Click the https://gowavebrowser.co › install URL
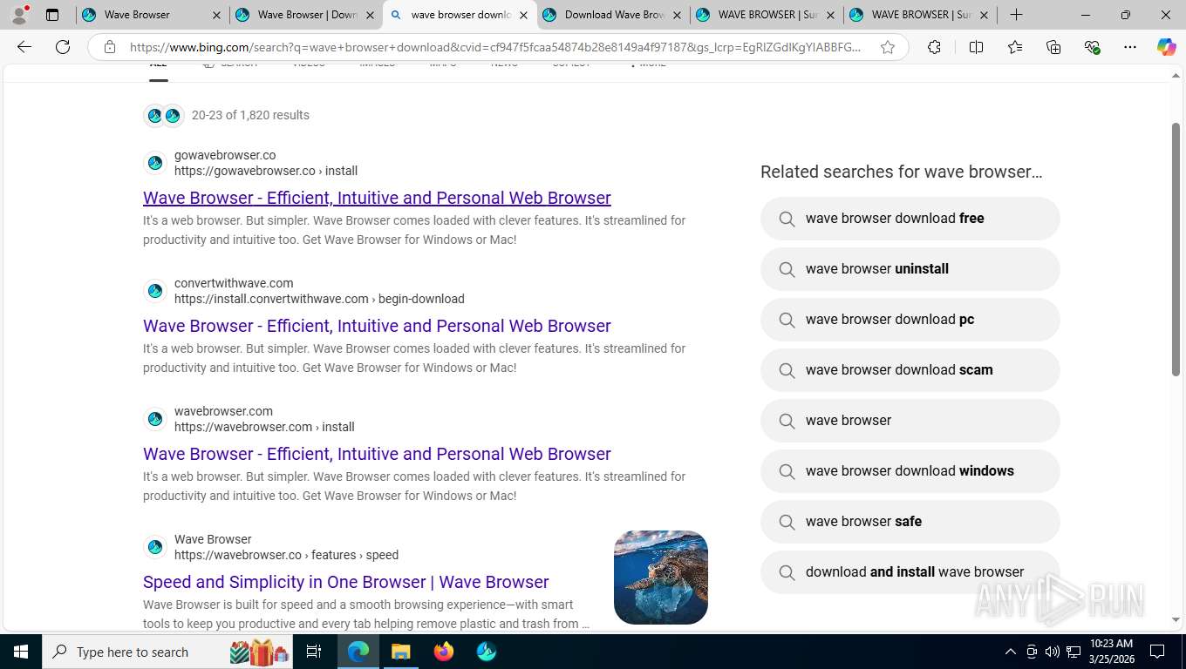Screen dimensions: 1186x669 click(x=266, y=171)
